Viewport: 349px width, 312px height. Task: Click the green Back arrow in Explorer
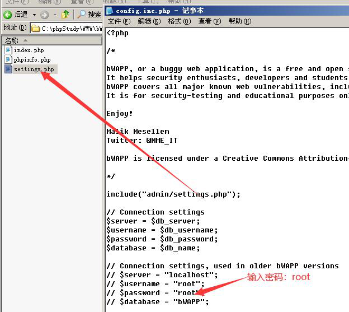pos(8,15)
